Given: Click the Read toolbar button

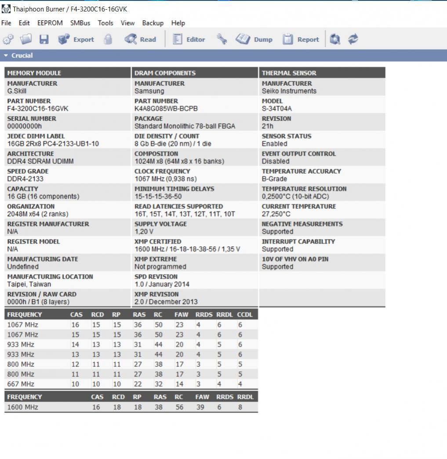Looking at the screenshot, I should tap(140, 39).
